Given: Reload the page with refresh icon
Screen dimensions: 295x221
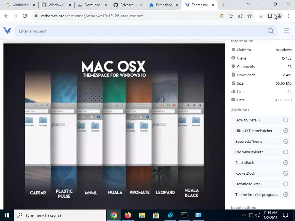Looking at the screenshot, I should point(25,16).
